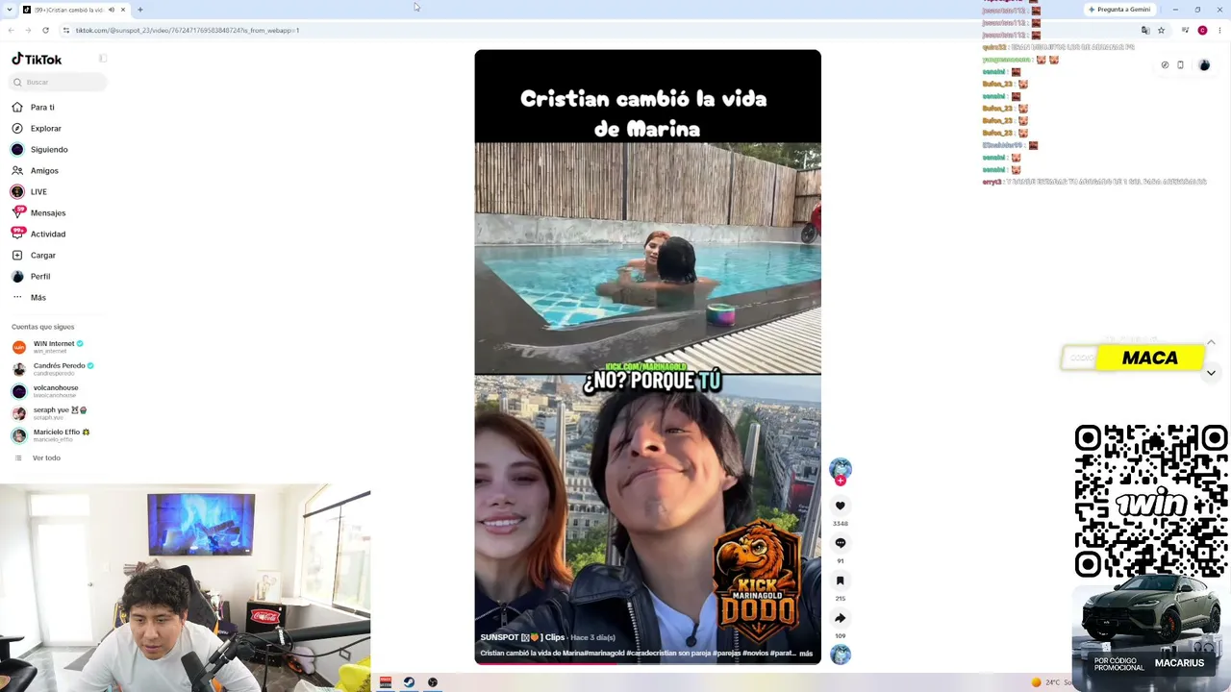
Task: Open Mensajes inbox
Action: [48, 212]
